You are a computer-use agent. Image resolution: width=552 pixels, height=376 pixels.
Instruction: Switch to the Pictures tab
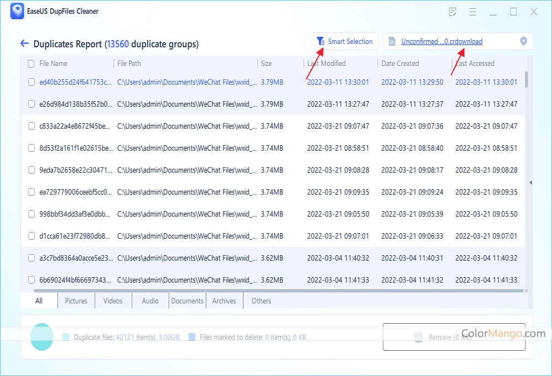click(76, 301)
